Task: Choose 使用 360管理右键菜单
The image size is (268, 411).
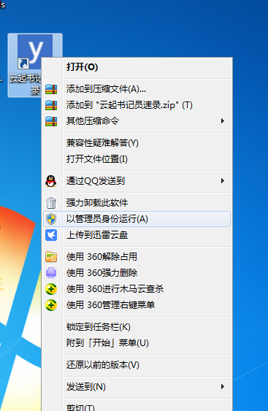Action: 137,305
